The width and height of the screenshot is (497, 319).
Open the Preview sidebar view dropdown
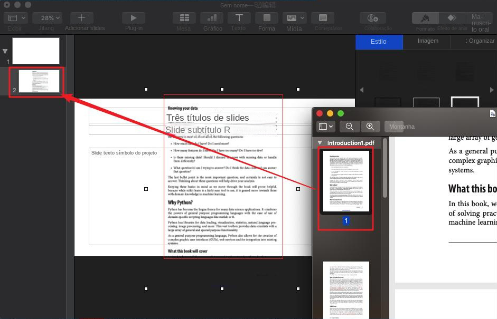(x=326, y=127)
